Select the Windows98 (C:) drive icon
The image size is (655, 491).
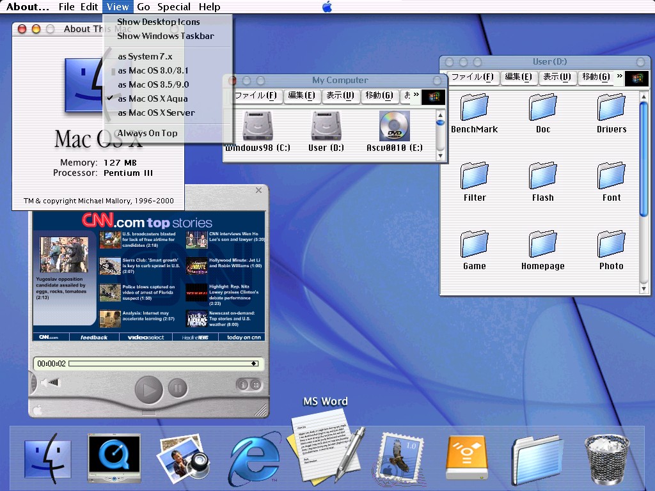click(258, 127)
